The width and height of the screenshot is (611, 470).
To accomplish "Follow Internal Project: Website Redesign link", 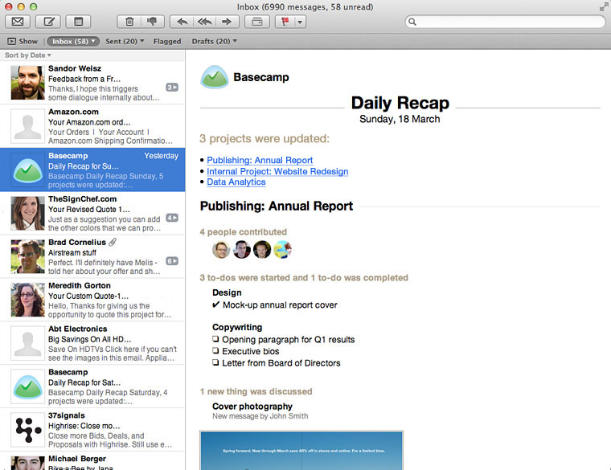I will click(277, 171).
